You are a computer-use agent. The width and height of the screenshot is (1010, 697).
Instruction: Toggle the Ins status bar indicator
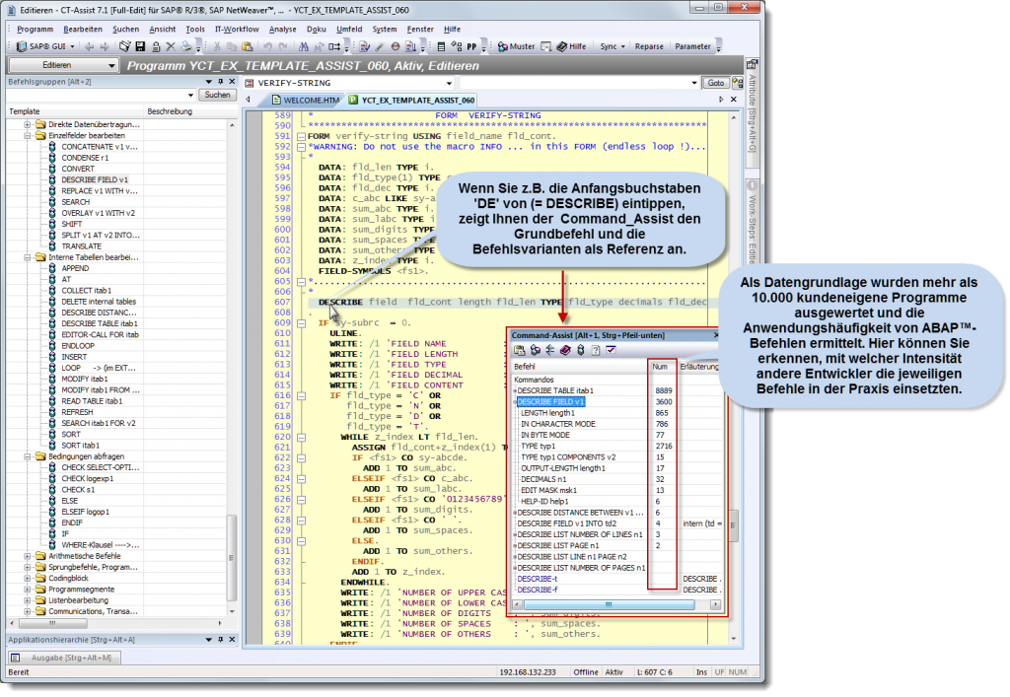point(701,671)
